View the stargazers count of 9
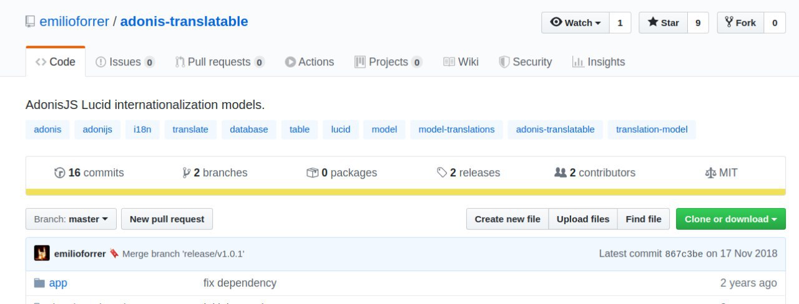Viewport: 799px width, 304px height. (x=698, y=22)
